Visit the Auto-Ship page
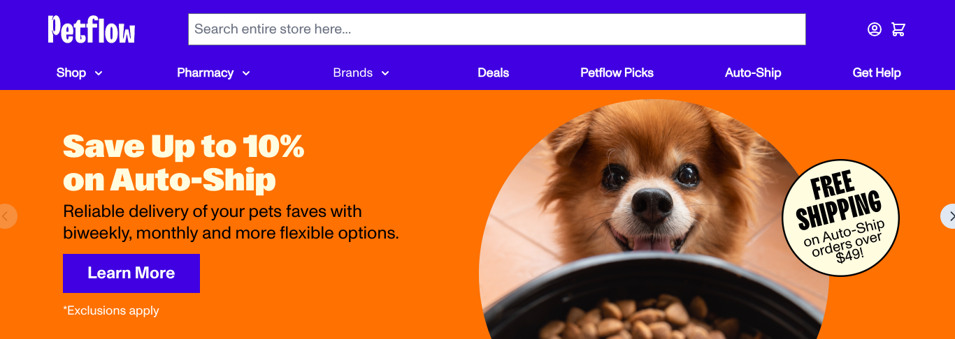This screenshot has width=955, height=339. click(753, 73)
